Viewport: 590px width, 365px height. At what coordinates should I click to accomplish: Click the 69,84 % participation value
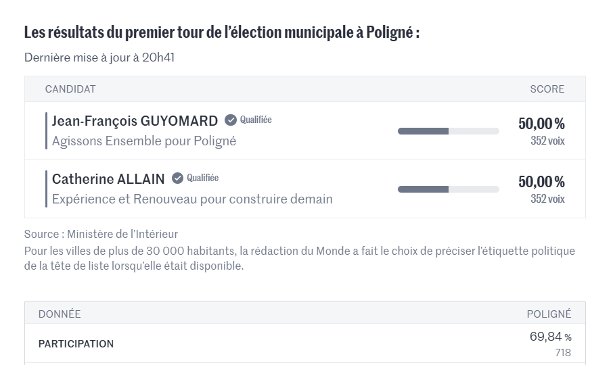pyautogui.click(x=550, y=337)
